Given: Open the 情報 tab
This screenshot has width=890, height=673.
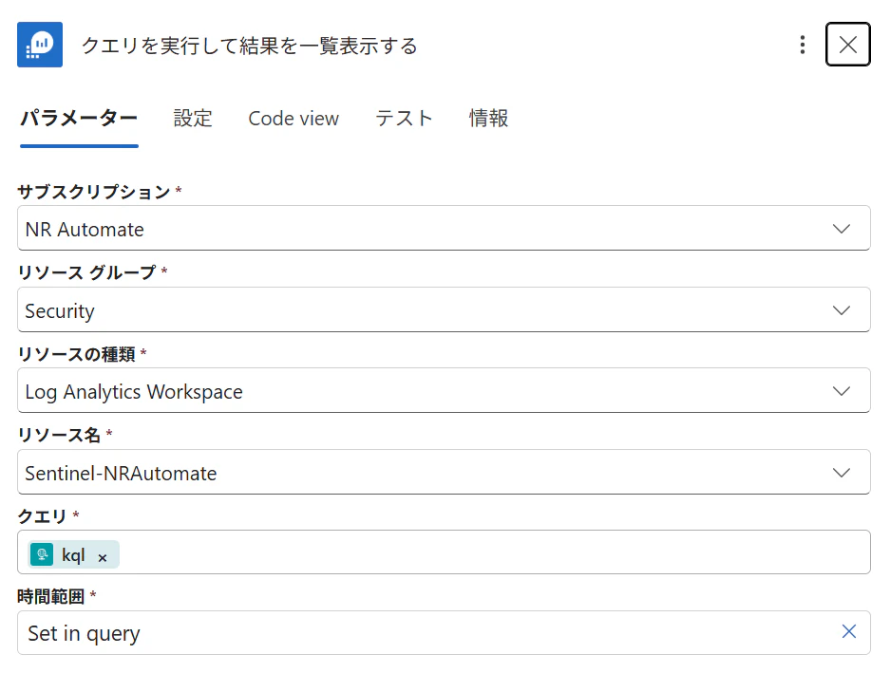Looking at the screenshot, I should (x=488, y=119).
